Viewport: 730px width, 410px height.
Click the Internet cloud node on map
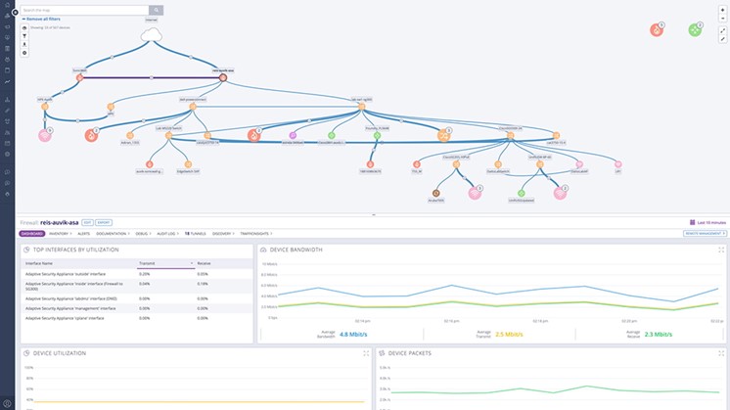pyautogui.click(x=151, y=36)
